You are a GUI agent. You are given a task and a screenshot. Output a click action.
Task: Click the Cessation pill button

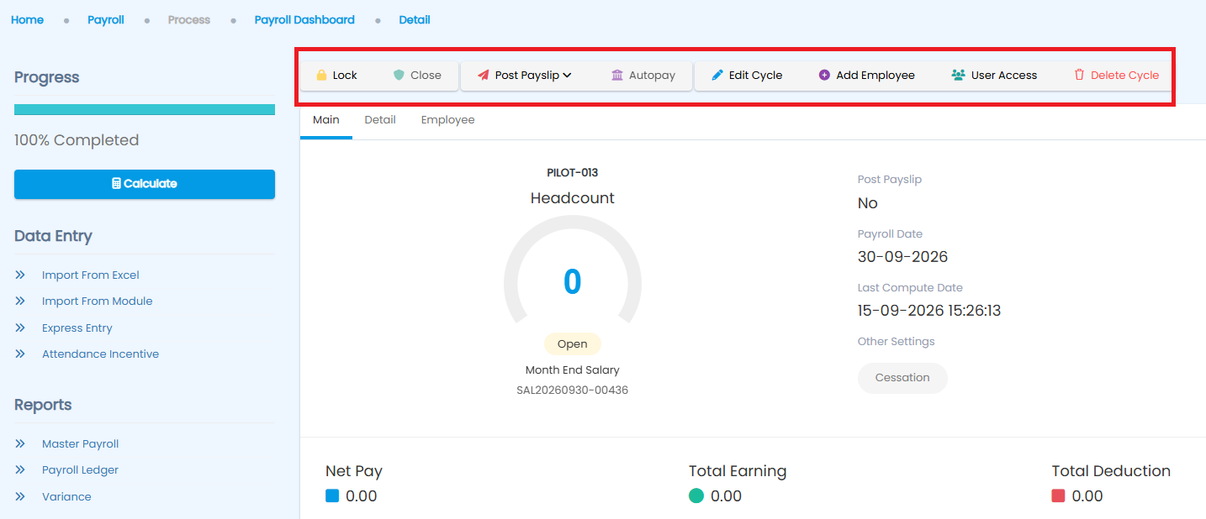click(x=902, y=378)
